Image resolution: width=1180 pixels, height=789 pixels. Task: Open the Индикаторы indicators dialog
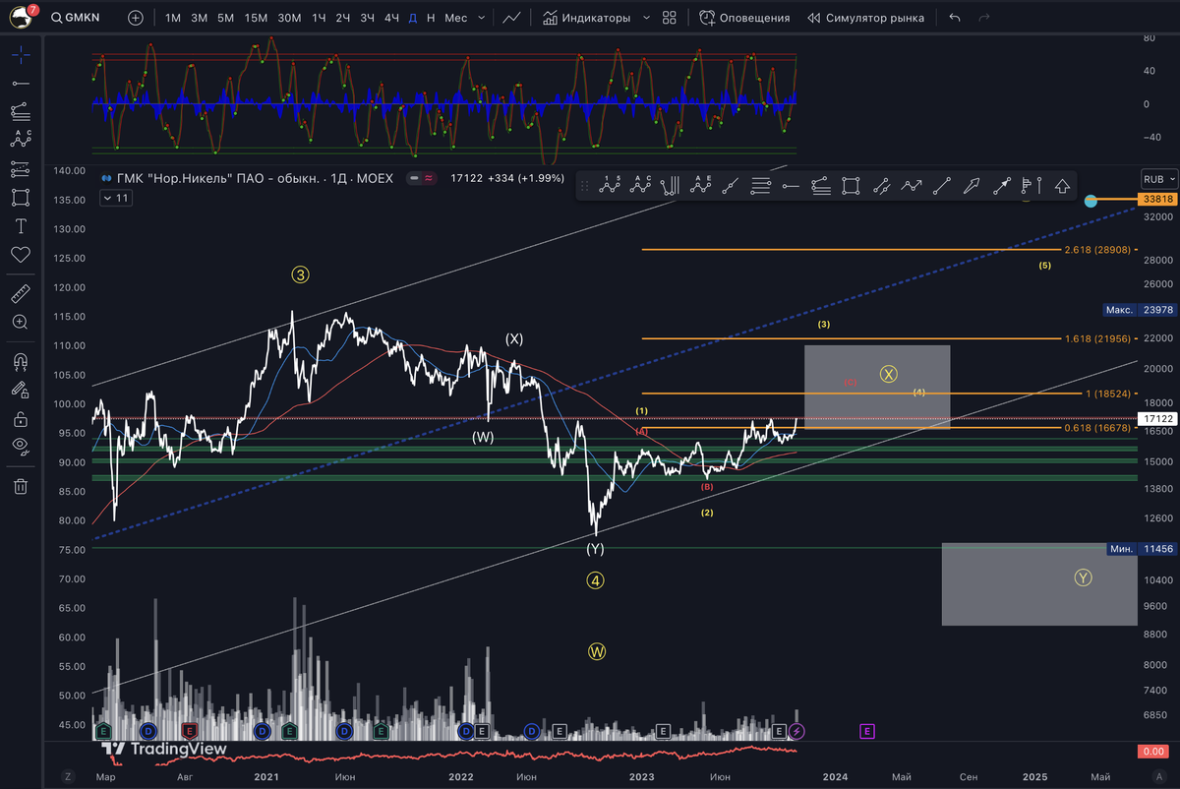coord(586,18)
